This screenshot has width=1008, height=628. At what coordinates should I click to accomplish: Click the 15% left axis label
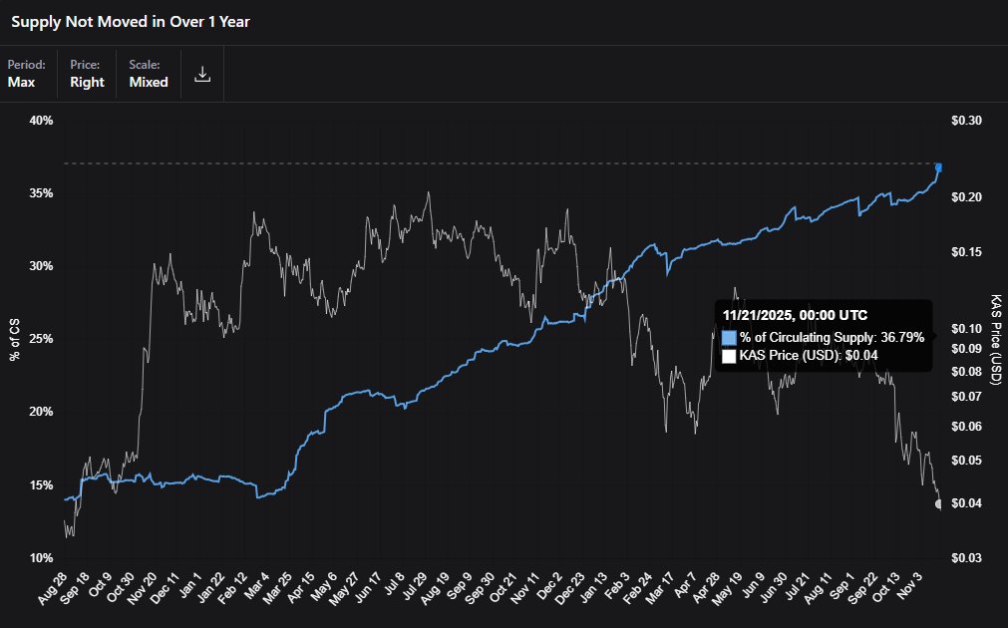[41, 484]
